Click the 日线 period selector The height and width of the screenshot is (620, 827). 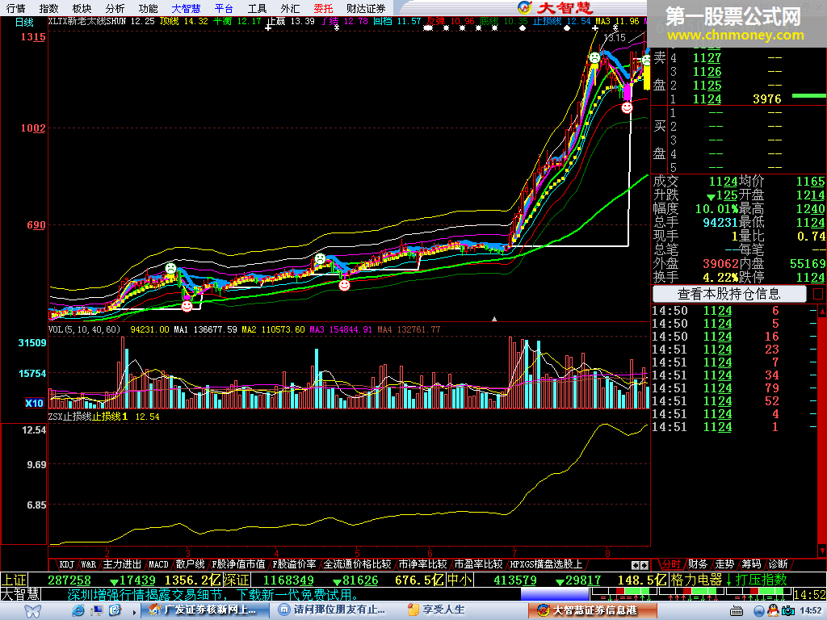(x=24, y=22)
